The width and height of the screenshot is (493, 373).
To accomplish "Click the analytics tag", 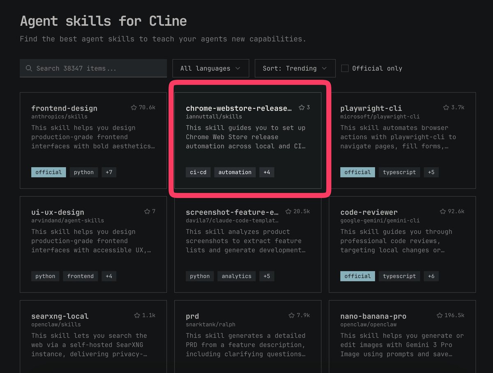I will [237, 276].
